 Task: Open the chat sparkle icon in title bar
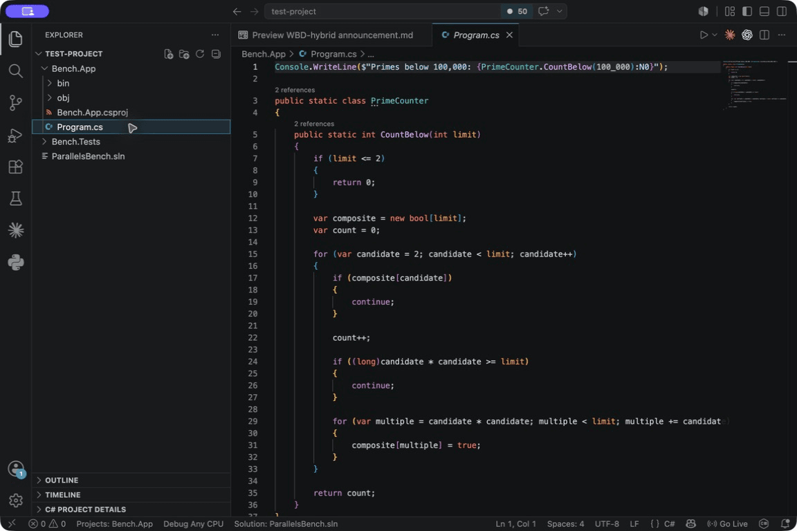pyautogui.click(x=543, y=11)
